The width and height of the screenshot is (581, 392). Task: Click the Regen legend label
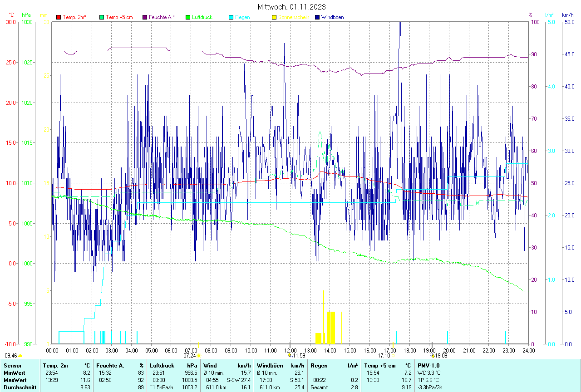[x=242, y=17]
